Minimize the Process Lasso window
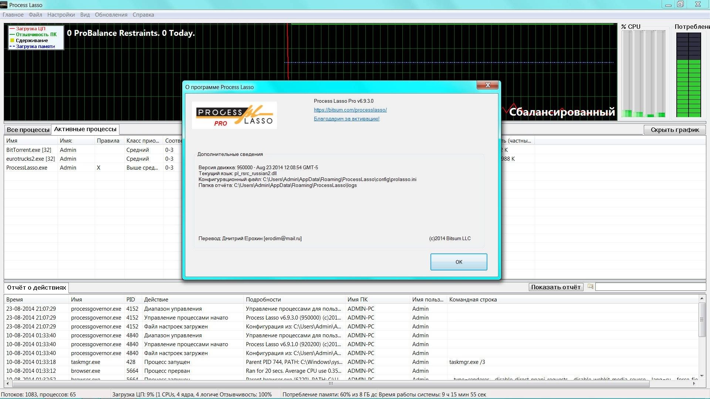Viewport: 710px width, 399px height. tap(668, 5)
